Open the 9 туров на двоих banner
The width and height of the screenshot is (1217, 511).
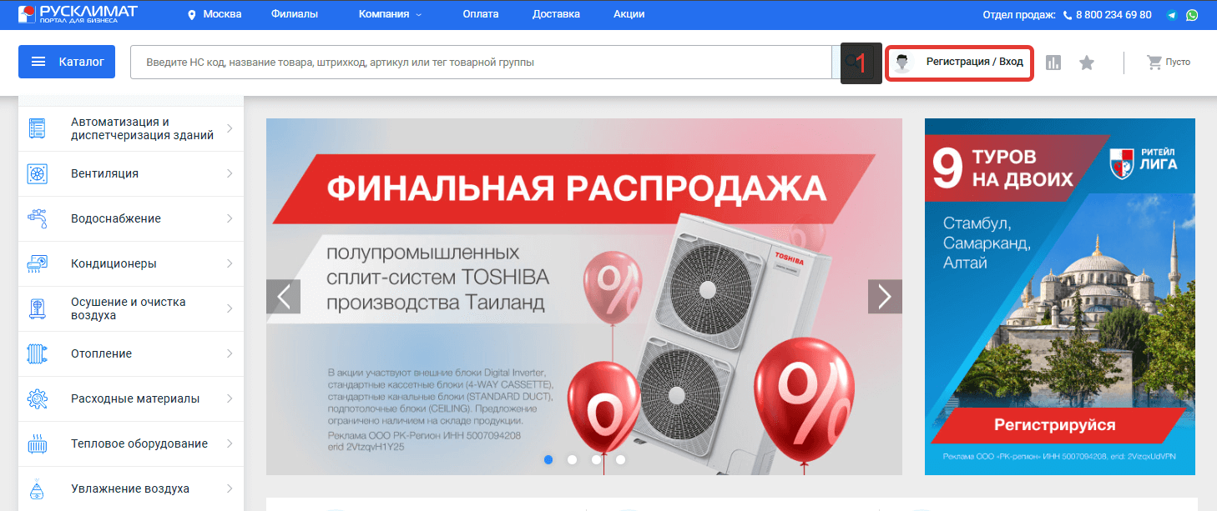click(1060, 296)
